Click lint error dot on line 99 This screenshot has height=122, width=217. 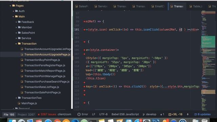(x=84, y=21)
